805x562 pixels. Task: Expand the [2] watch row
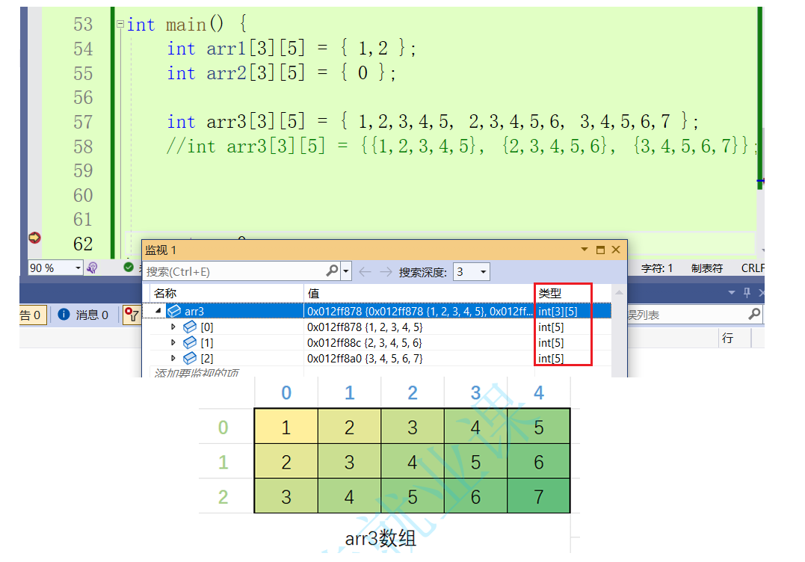tap(173, 358)
